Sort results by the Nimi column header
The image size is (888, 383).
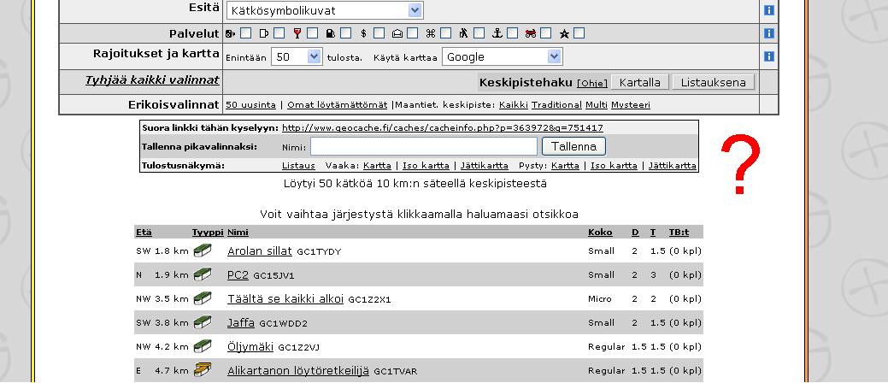(x=238, y=233)
